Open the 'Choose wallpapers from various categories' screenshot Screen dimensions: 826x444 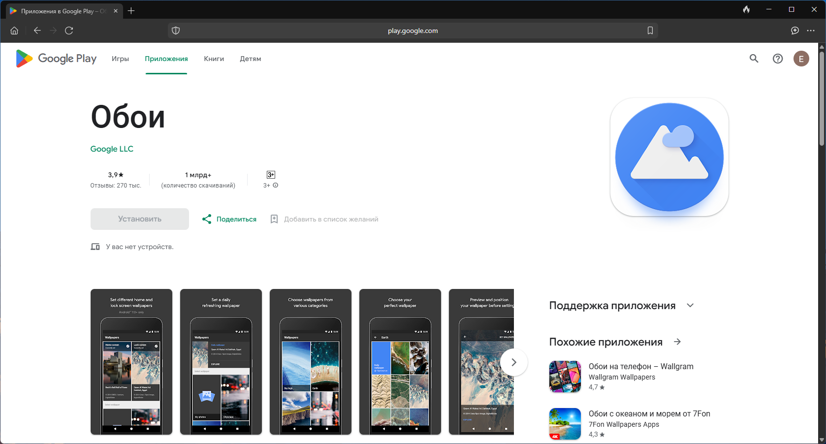pos(311,362)
